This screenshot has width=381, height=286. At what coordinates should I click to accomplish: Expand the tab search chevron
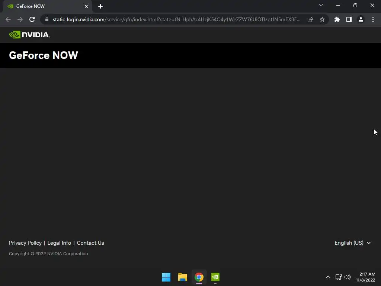(321, 5)
